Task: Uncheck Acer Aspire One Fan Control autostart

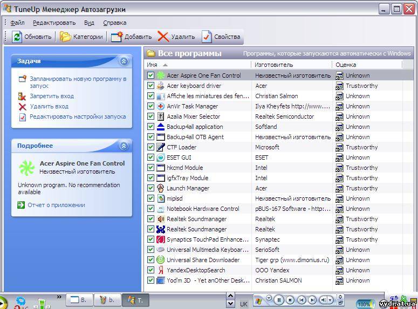Action: (x=150, y=75)
